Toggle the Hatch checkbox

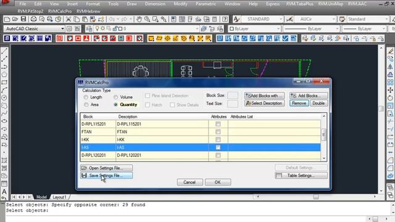(148, 105)
